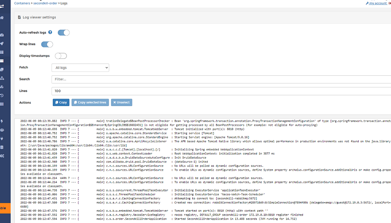Viewport: 391px width, 223px height.
Task: Open App Templates via the rocket icon
Action: tap(2, 44)
